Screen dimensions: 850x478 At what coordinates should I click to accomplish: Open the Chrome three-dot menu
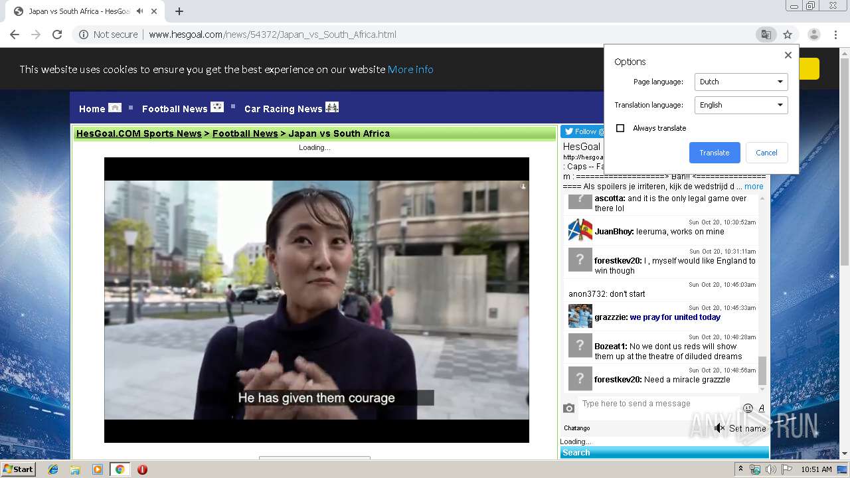[835, 35]
